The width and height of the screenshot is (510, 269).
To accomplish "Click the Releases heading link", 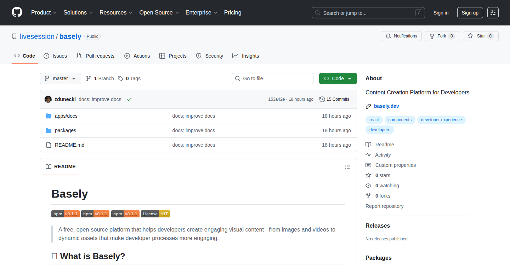I will pyautogui.click(x=378, y=226).
